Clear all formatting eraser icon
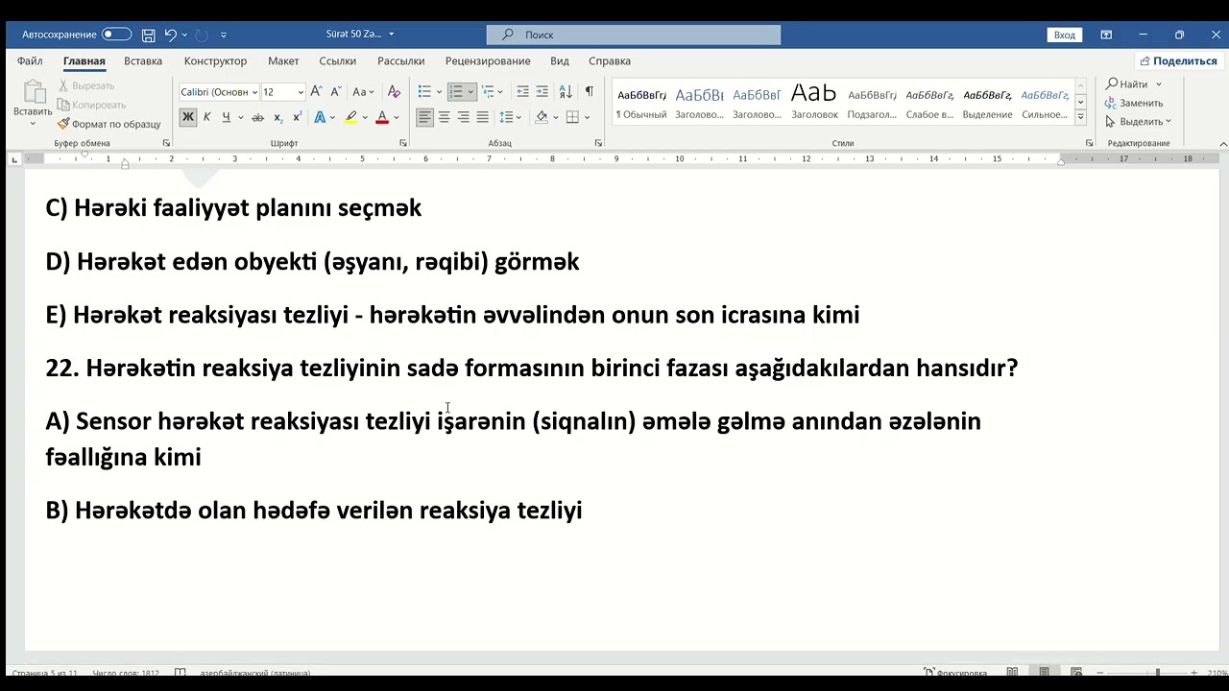Screen dimensions: 1229x691 click(394, 92)
